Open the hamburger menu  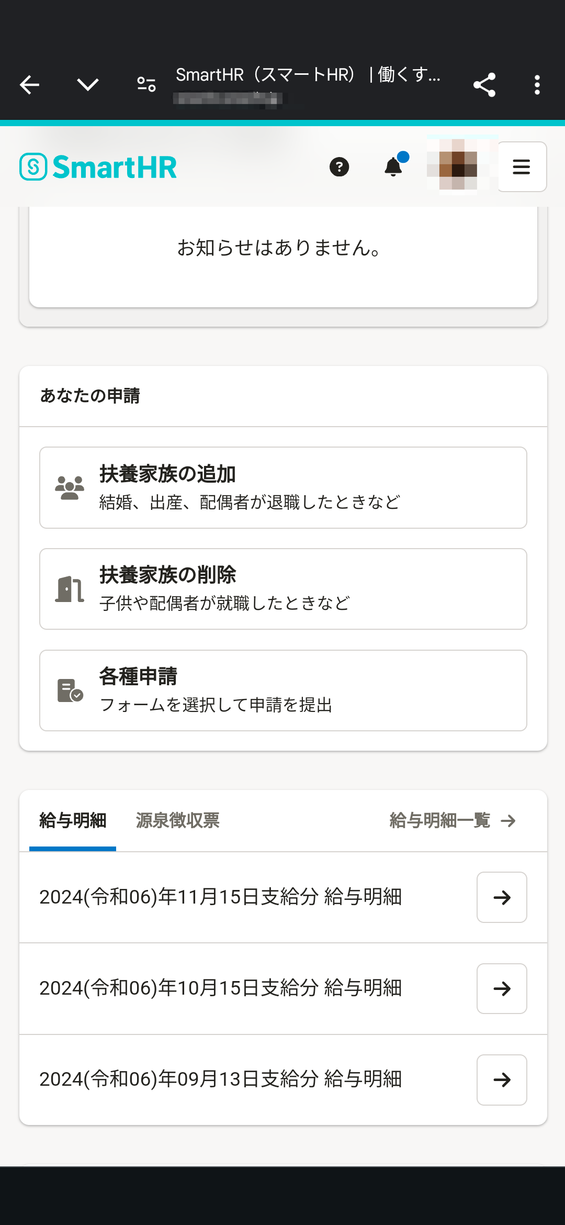click(x=521, y=167)
